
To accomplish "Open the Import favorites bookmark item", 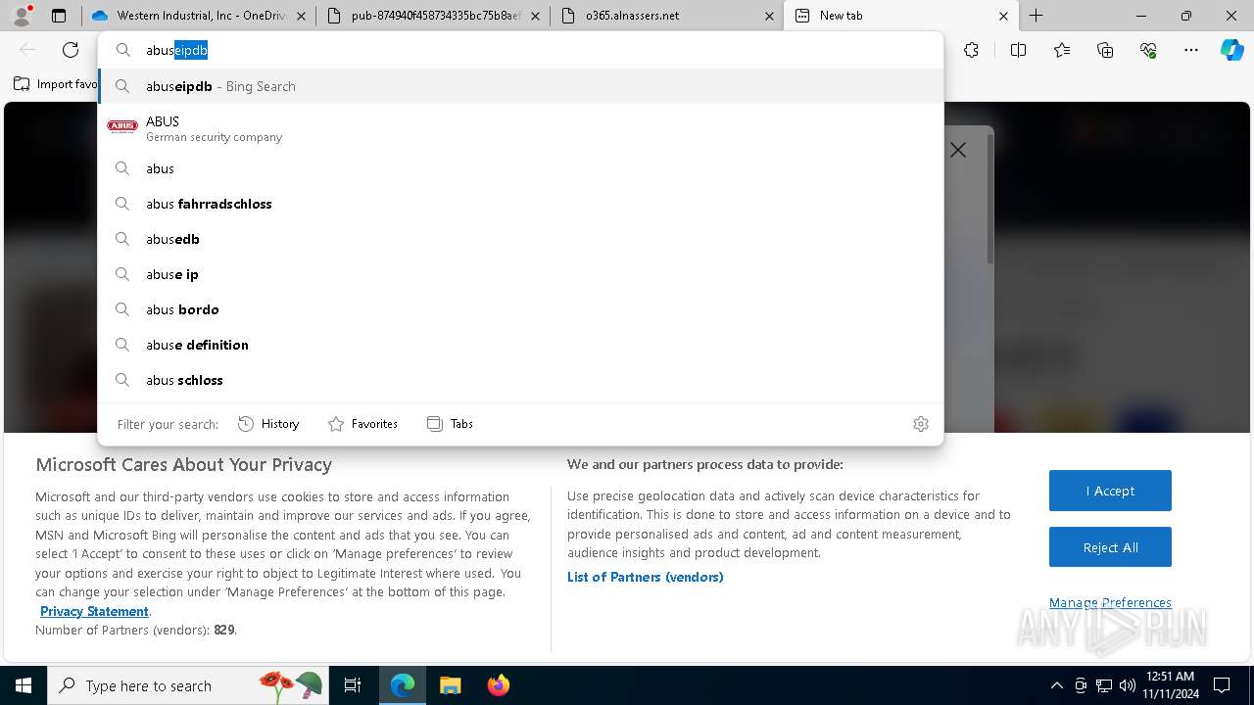I will (56, 84).
